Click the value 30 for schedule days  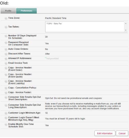click(x=46, y=37)
